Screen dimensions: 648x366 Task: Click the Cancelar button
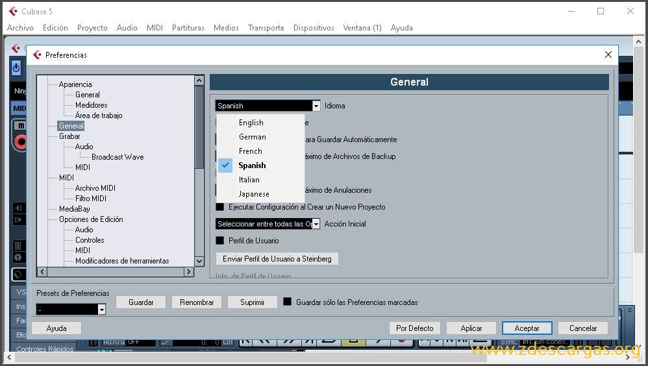[x=583, y=328]
